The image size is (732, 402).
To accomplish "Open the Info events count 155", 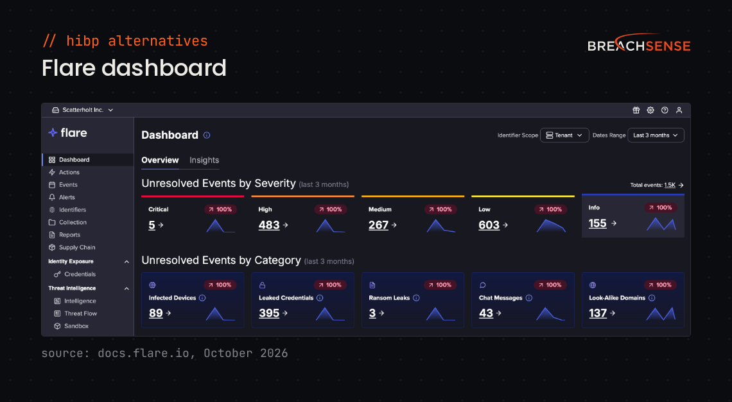I will point(598,223).
